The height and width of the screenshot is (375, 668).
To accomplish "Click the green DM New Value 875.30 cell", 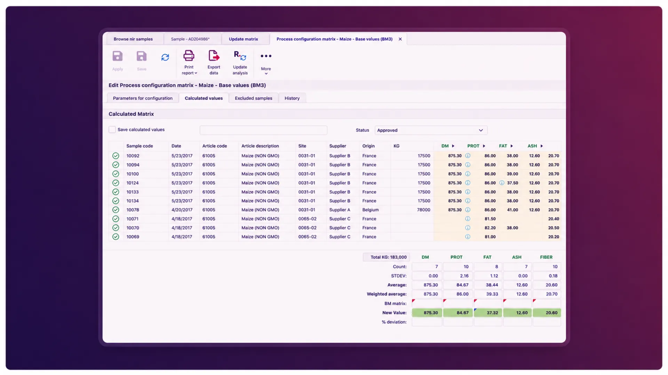I will [427, 313].
